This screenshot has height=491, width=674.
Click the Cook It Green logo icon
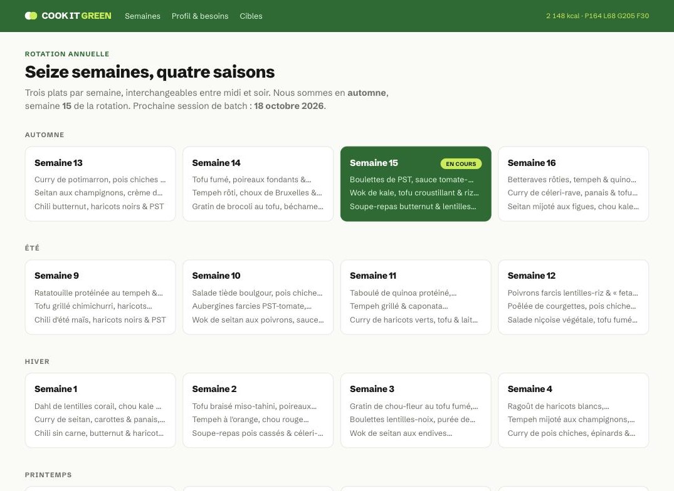click(x=31, y=16)
